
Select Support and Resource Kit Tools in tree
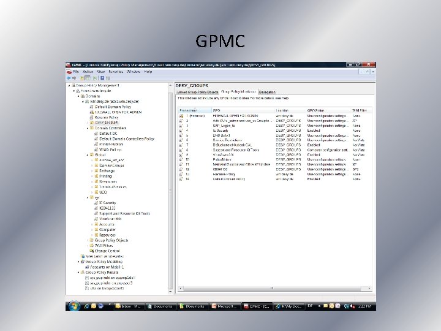tap(124, 214)
